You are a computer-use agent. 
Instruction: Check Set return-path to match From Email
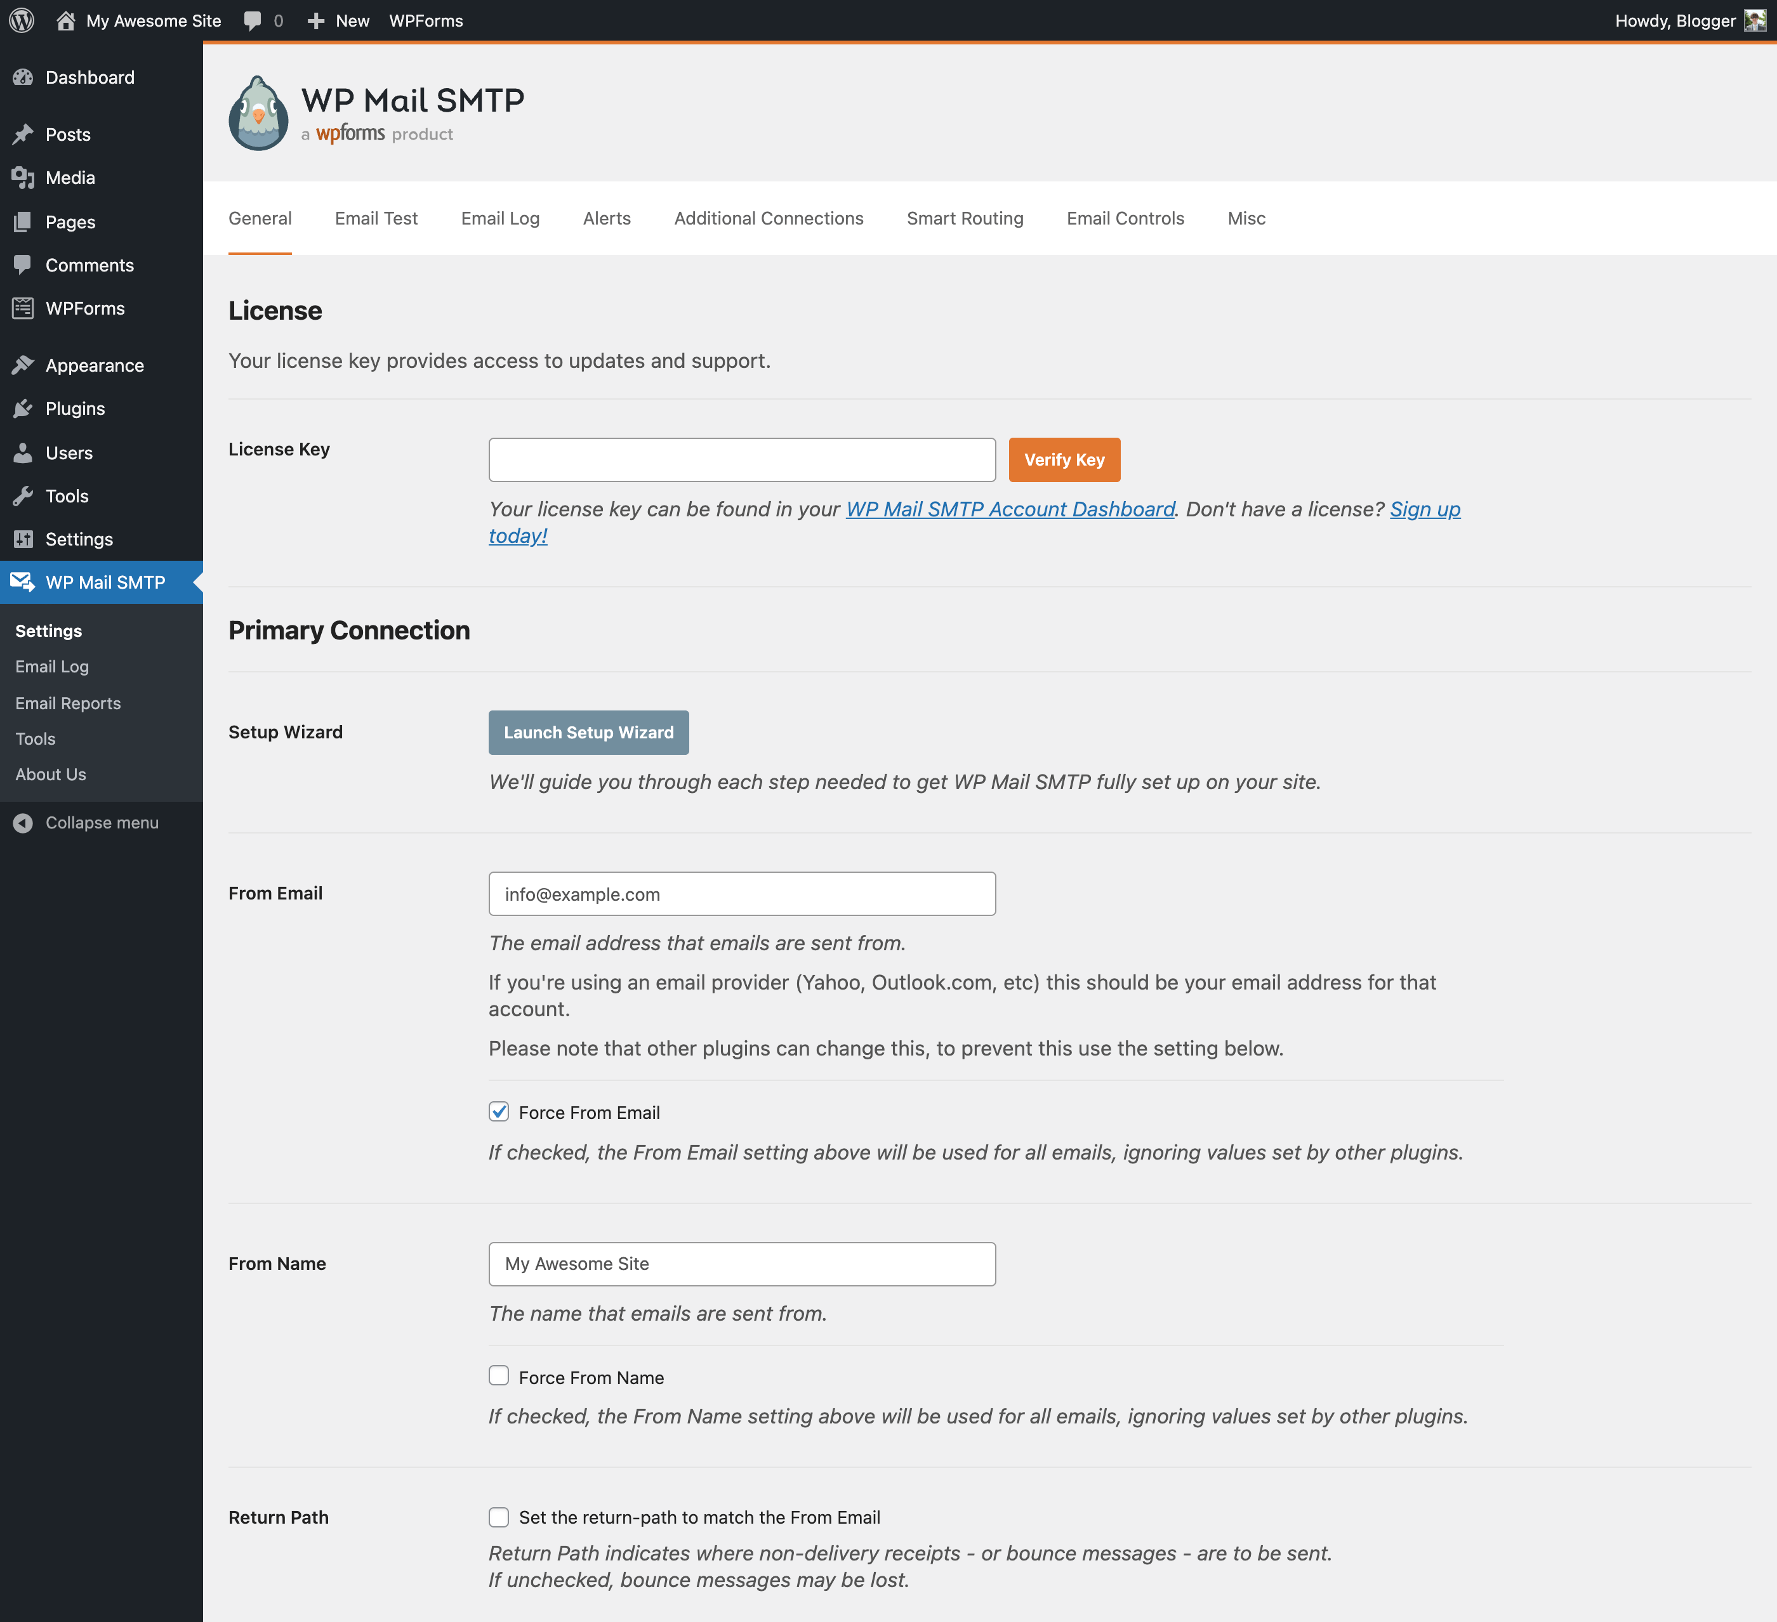(x=500, y=1517)
